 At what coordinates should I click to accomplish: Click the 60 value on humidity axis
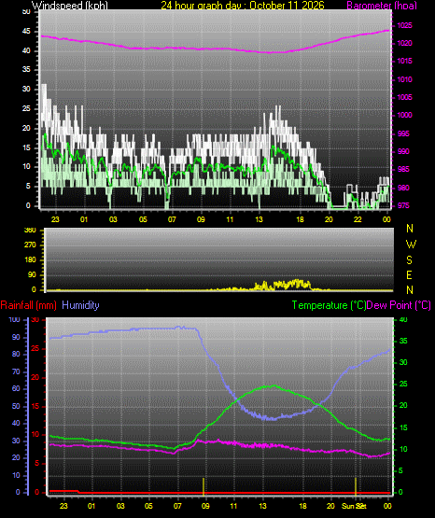(16, 389)
